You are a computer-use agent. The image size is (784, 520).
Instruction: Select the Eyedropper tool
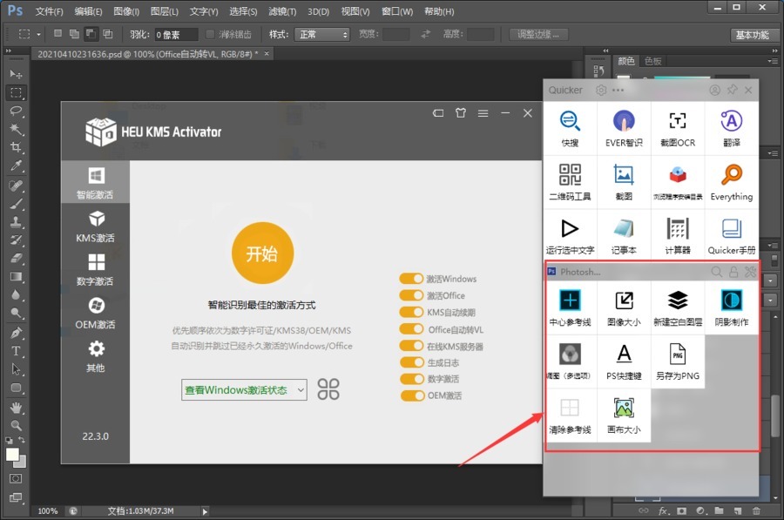click(x=16, y=166)
